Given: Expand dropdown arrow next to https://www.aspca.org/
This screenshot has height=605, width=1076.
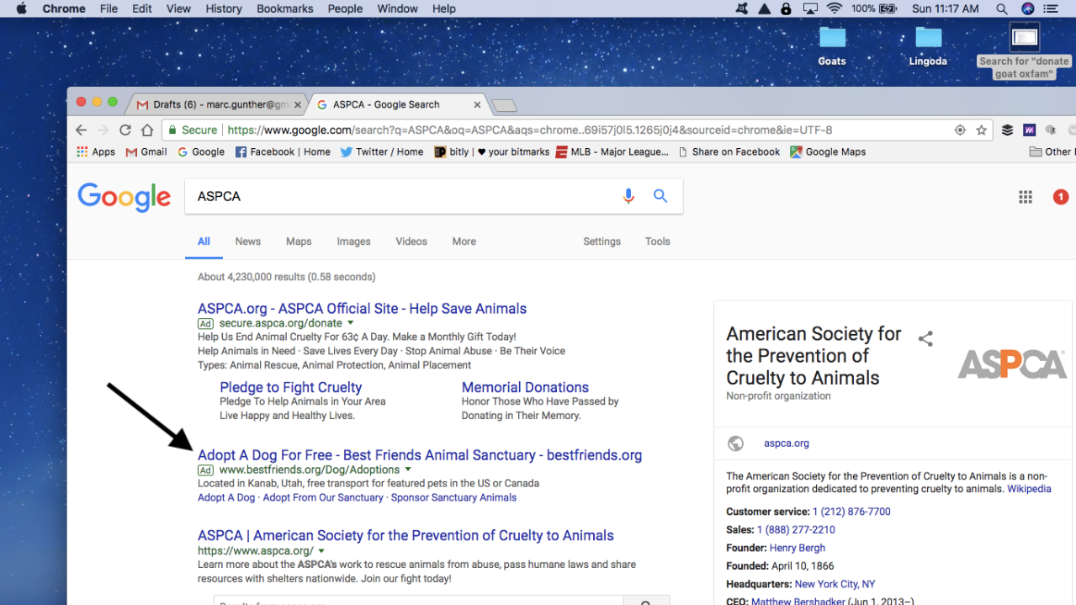Looking at the screenshot, I should 322,551.
